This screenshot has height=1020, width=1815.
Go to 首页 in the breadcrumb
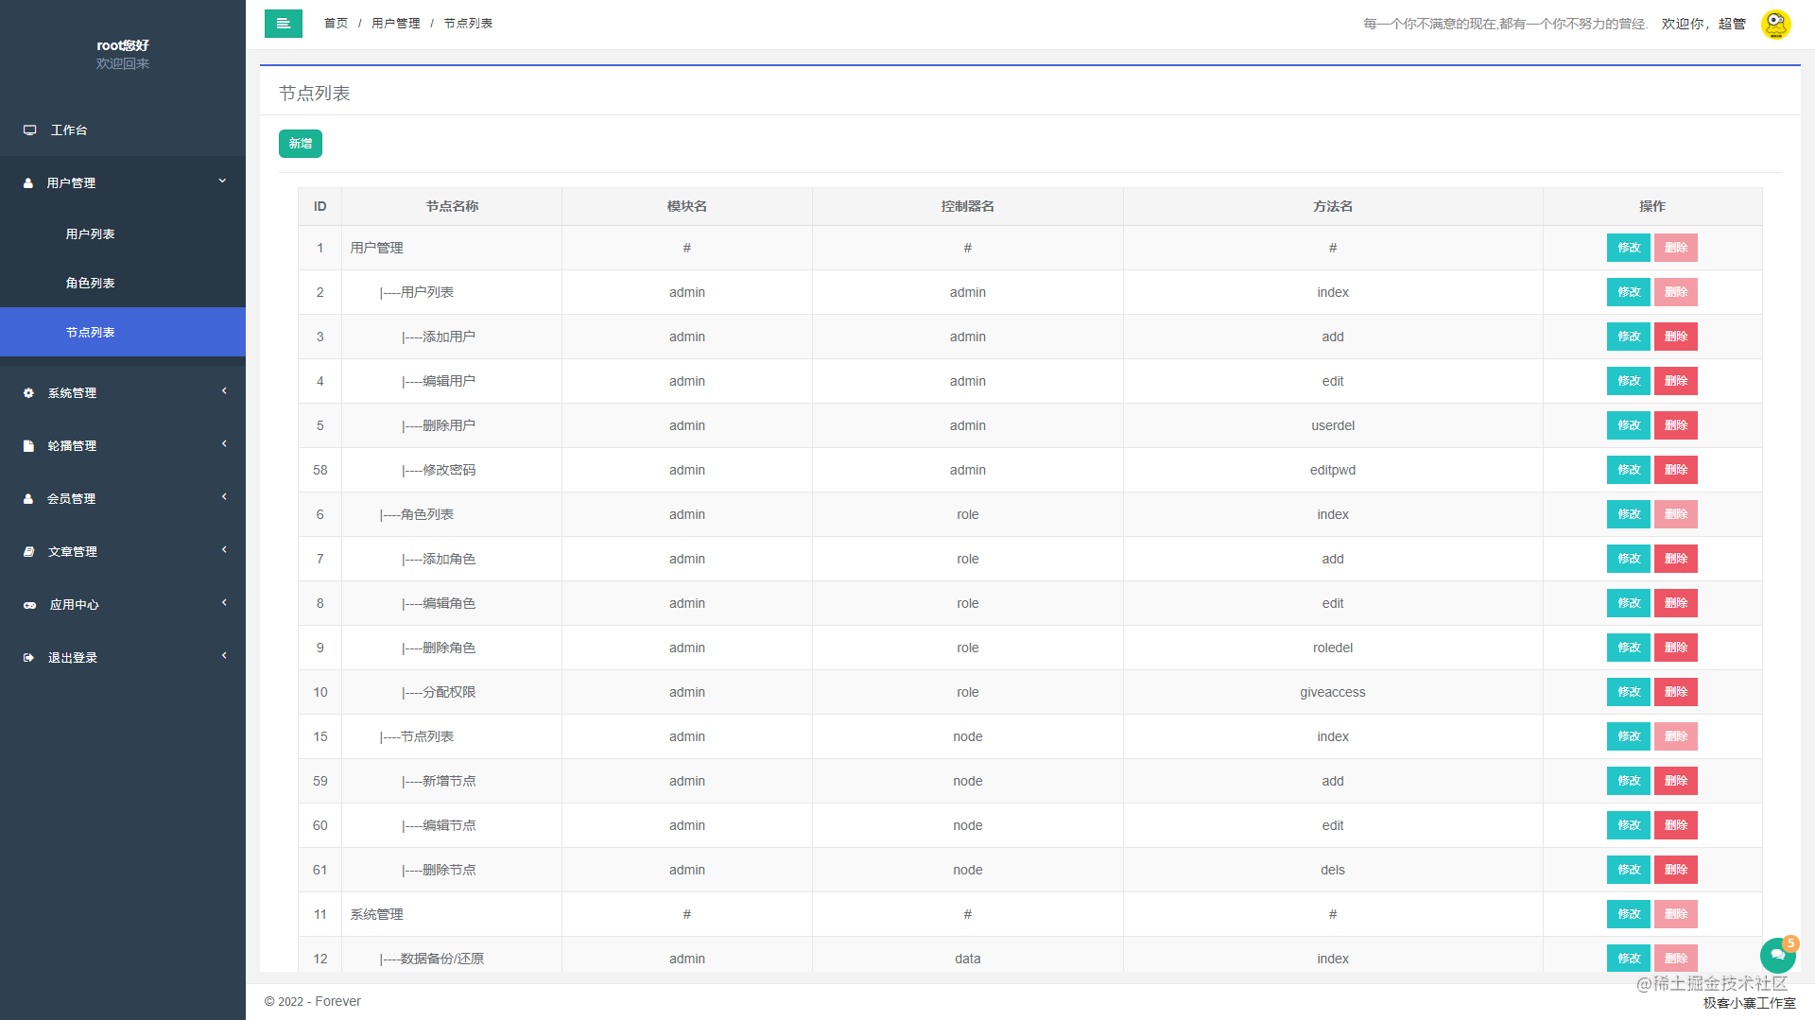[336, 24]
